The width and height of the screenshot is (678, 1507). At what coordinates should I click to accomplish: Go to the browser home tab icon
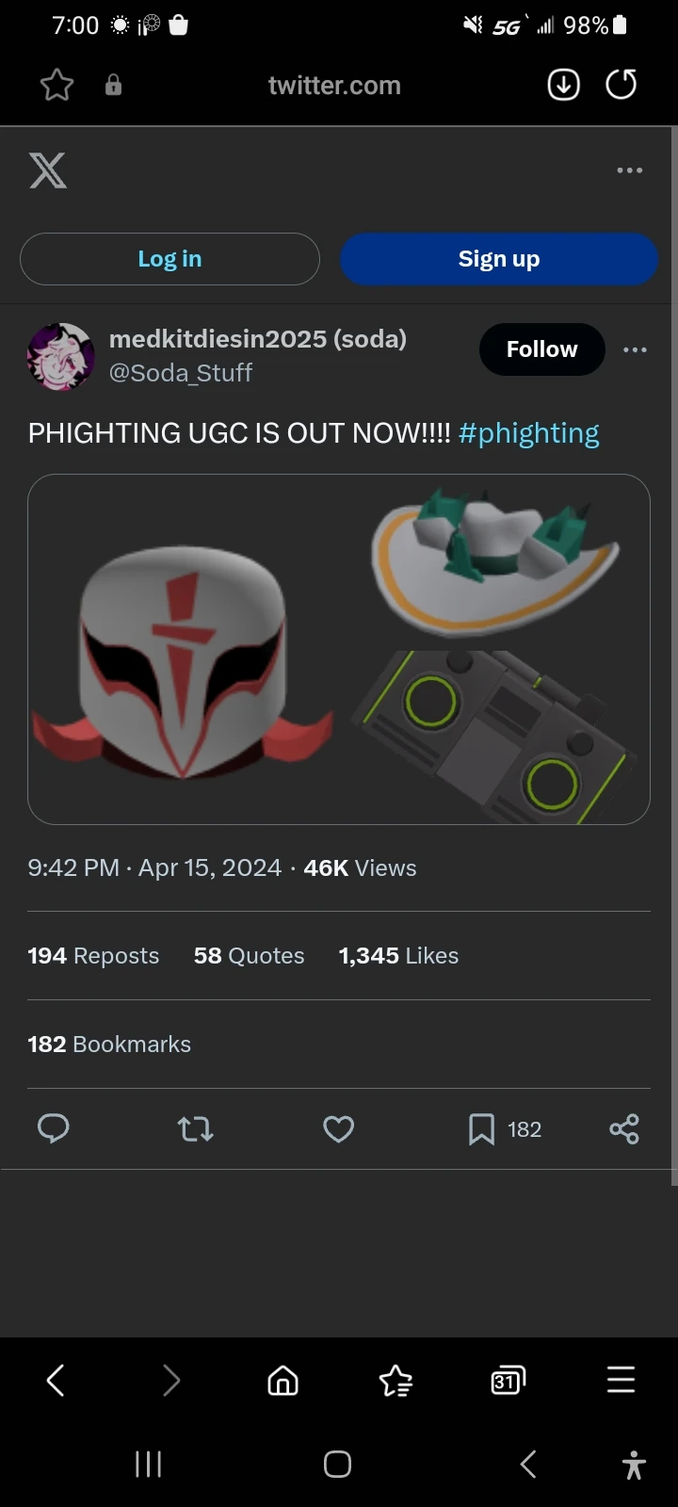pos(282,1380)
